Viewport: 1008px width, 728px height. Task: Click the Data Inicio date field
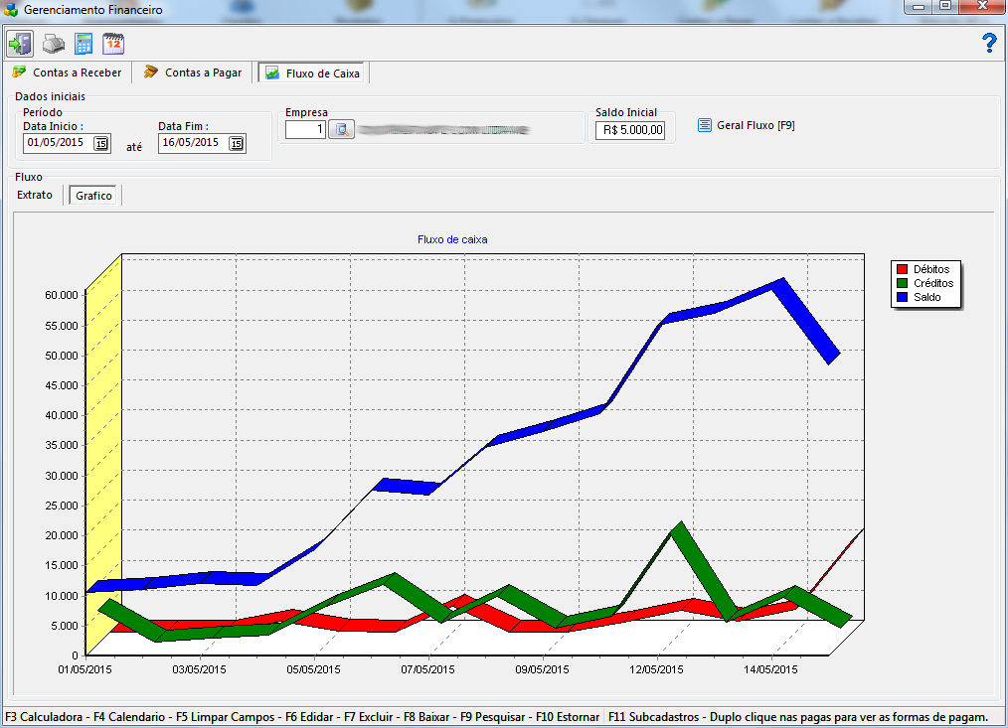57,143
